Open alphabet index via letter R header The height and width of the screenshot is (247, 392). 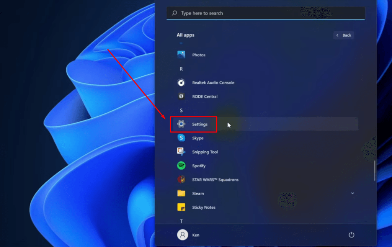coord(181,69)
